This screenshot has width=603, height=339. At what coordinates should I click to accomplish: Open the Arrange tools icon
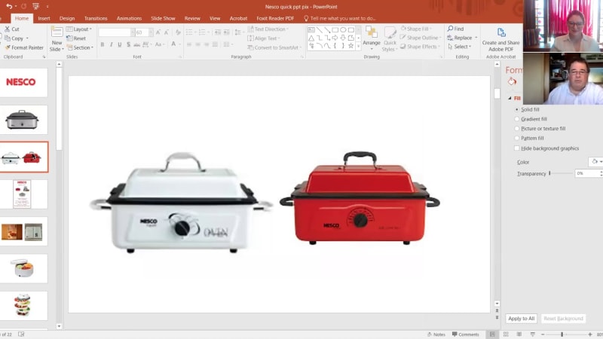click(x=371, y=32)
